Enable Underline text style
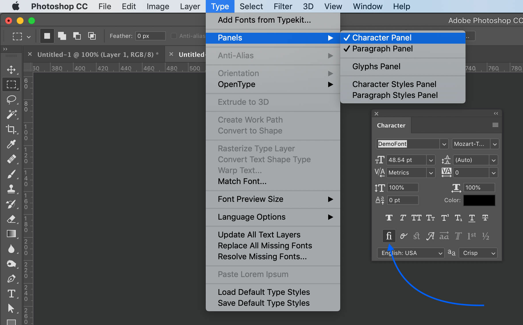The image size is (523, 325). 472,218
